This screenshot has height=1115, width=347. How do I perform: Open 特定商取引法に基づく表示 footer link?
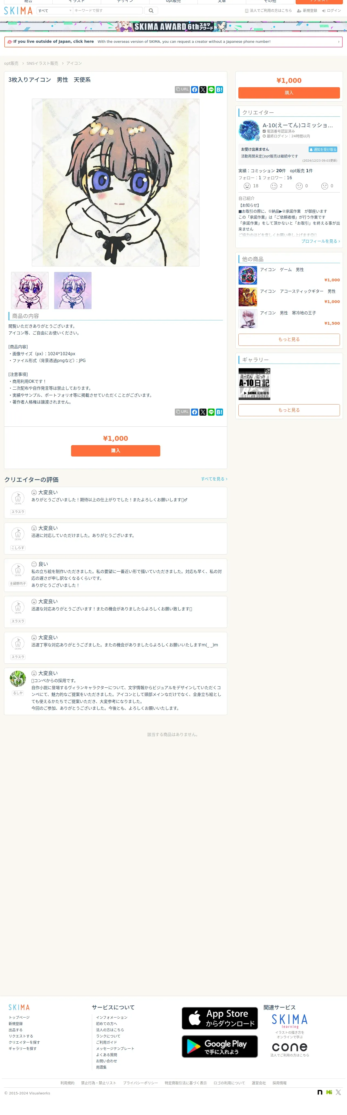186,1083
